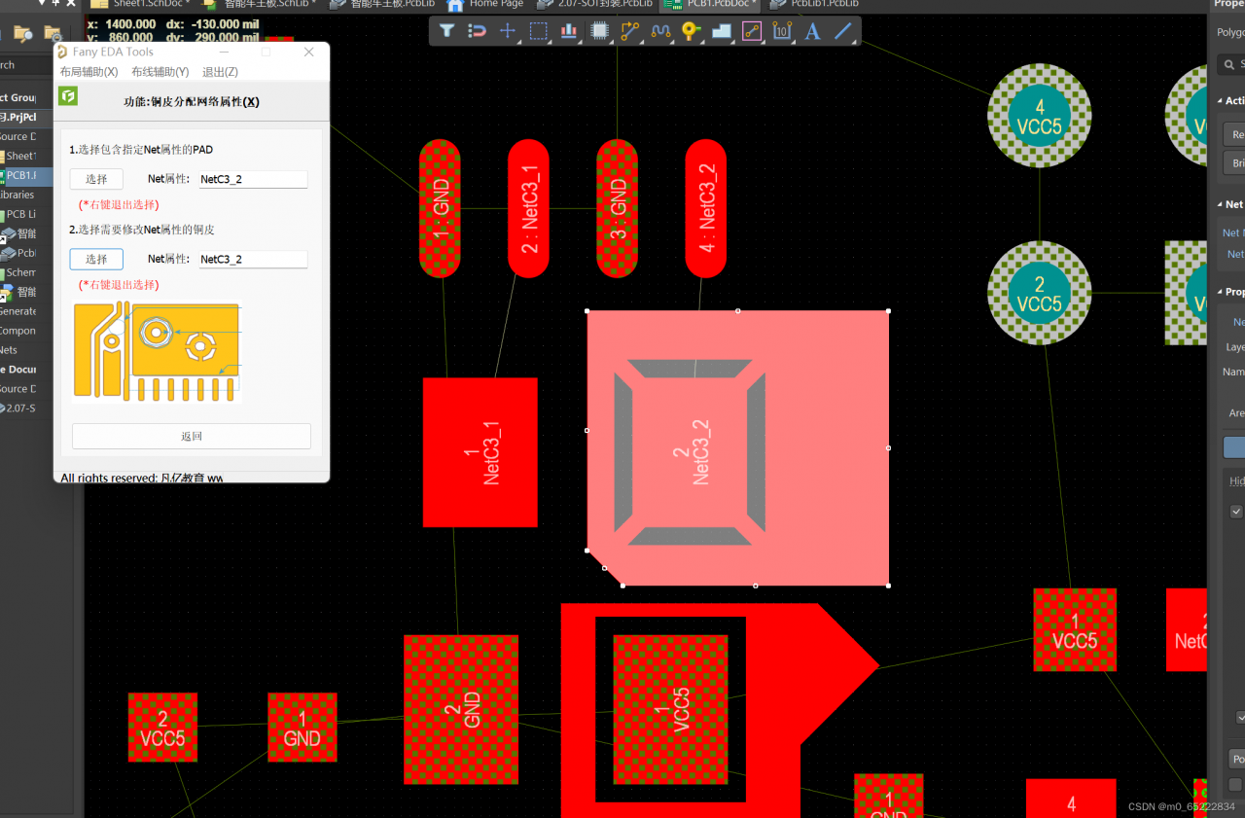The height and width of the screenshot is (818, 1245).
Task: Click the highlighted Place Track tool
Action: point(752,31)
